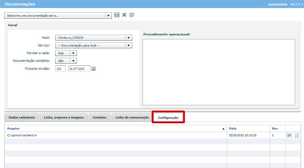Click the review interval field containing 120
304x168 pixels.
click(x=60, y=69)
